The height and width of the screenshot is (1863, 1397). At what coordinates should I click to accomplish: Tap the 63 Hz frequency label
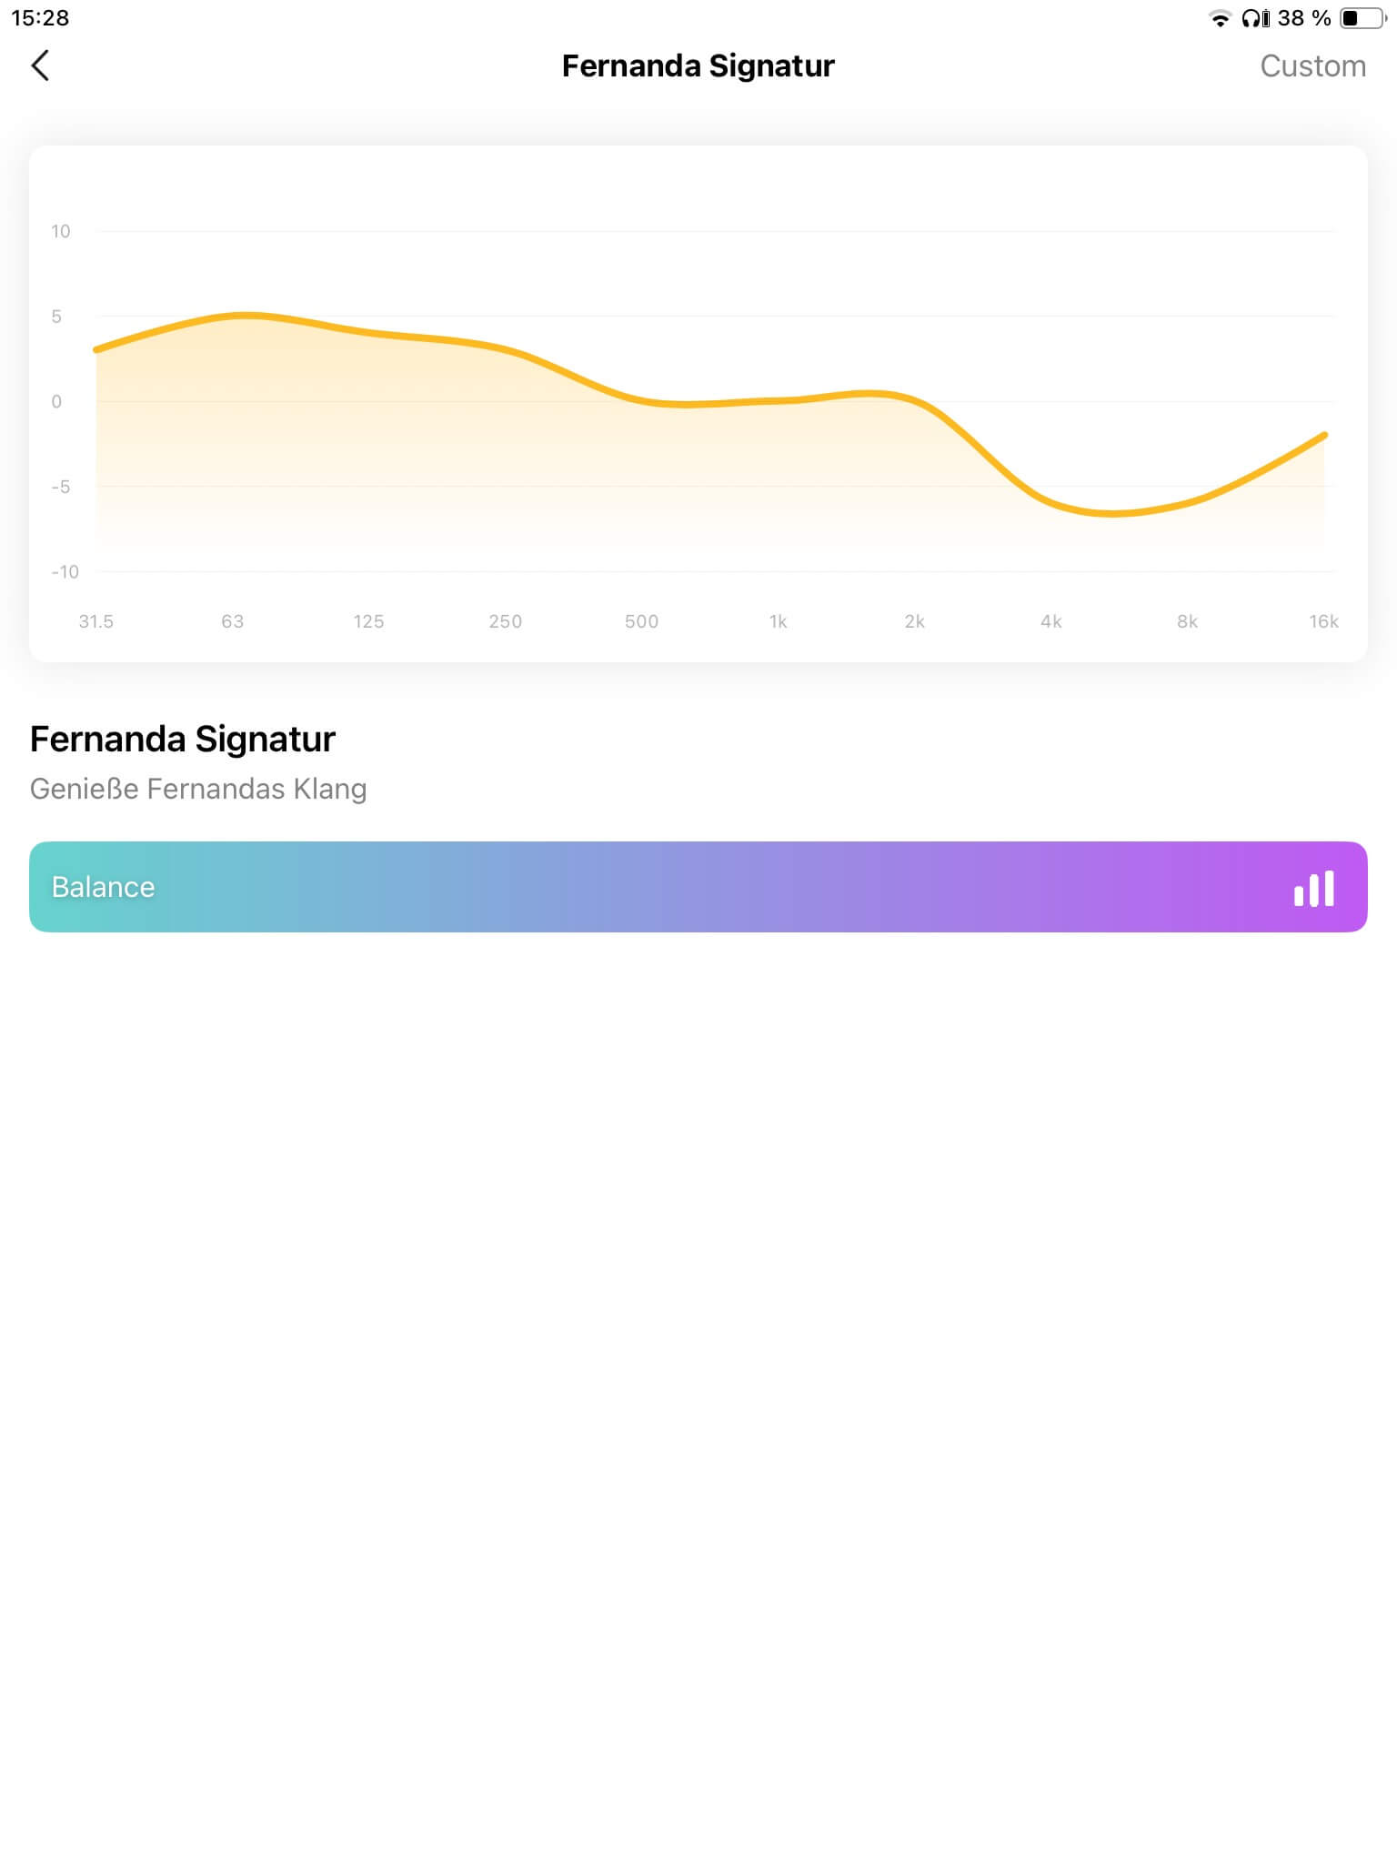point(232,621)
